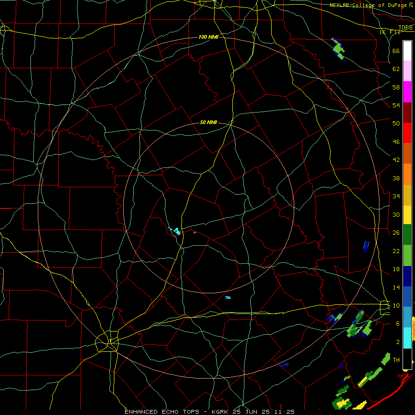Click the legend value "34"

point(396,196)
